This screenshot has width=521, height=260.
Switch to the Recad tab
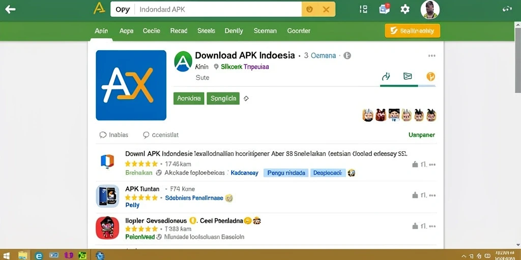[x=179, y=31]
